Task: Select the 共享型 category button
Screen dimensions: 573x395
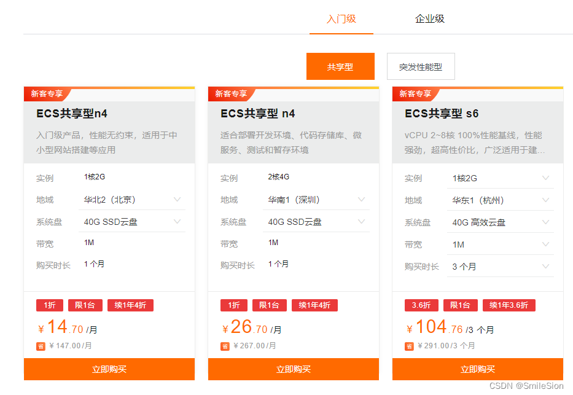Action: (x=340, y=66)
